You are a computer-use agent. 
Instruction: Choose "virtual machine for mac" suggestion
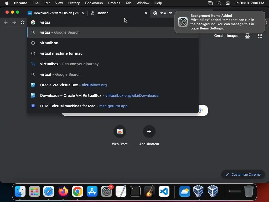113,53
